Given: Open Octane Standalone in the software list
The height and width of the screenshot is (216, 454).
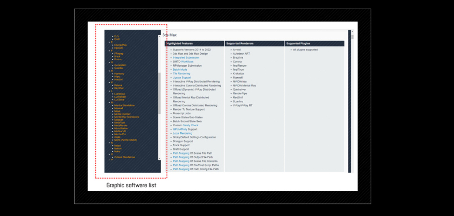Looking at the screenshot, I should tap(125, 157).
